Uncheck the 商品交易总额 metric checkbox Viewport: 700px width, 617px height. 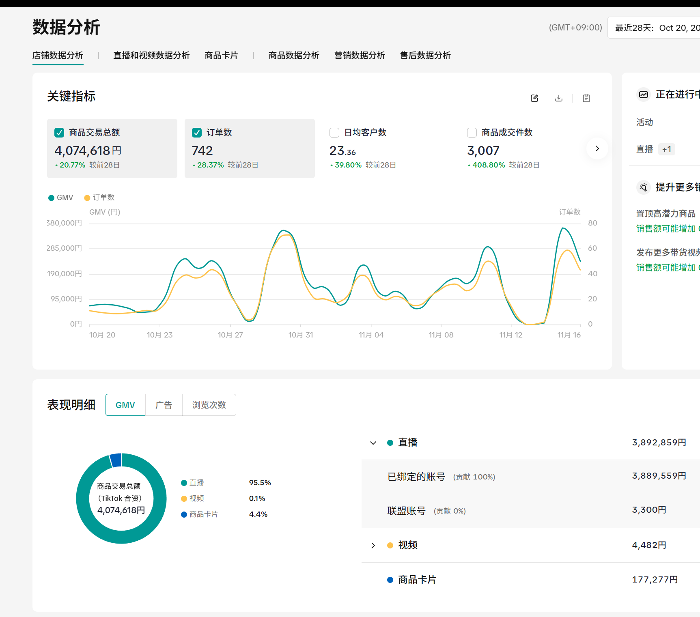point(59,132)
